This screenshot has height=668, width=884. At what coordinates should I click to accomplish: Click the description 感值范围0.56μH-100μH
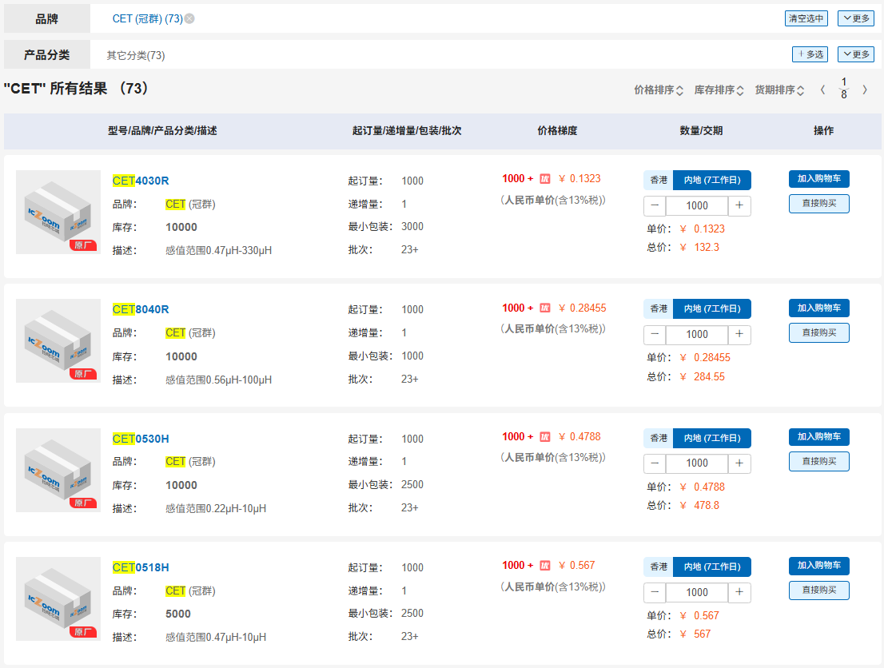219,380
